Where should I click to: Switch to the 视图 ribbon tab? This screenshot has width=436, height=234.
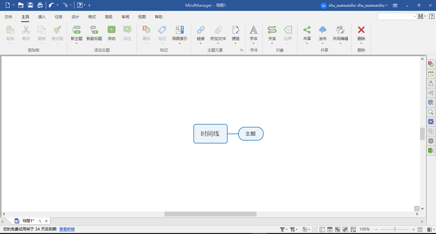142,17
